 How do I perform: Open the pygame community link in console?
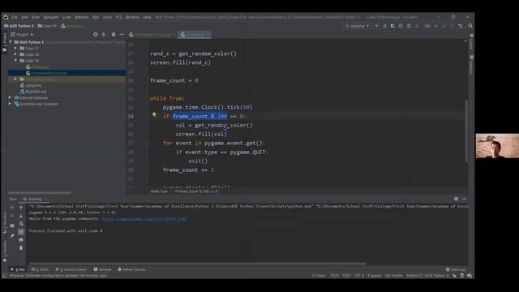pyautogui.click(x=144, y=218)
